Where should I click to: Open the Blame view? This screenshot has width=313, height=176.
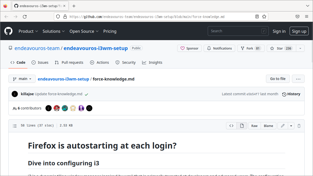click(x=269, y=126)
